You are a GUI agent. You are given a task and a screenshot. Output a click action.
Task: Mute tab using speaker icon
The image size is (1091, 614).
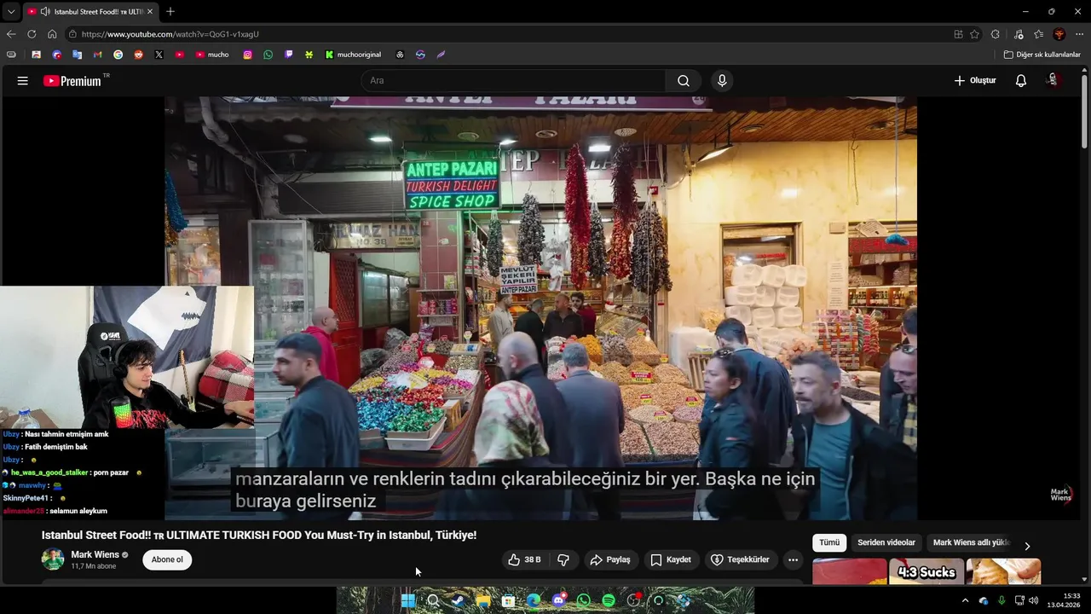[44, 12]
